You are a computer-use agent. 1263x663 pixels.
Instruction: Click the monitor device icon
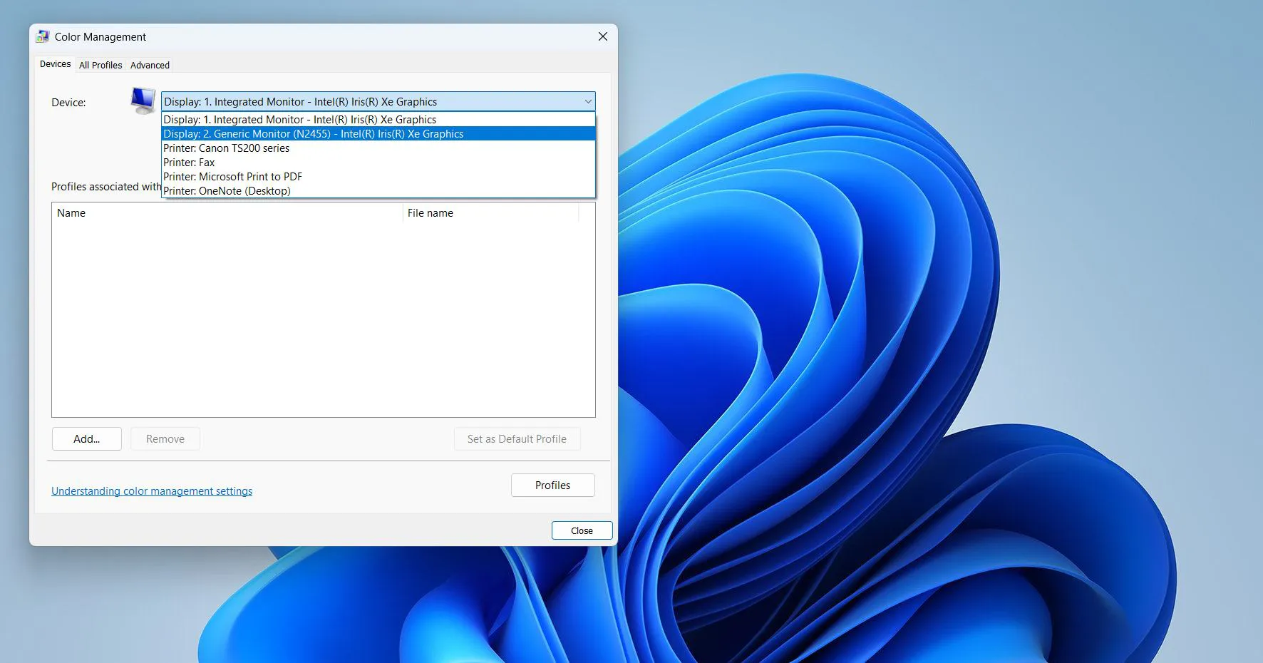[x=143, y=101]
